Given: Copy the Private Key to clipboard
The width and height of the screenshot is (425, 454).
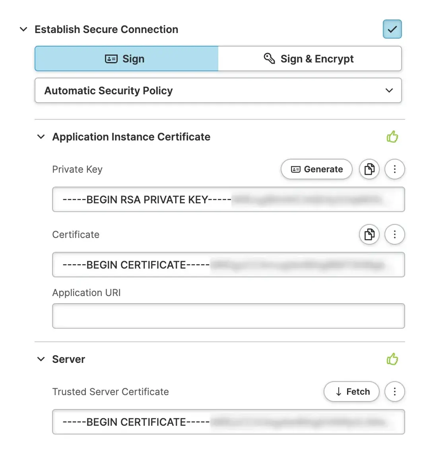Looking at the screenshot, I should point(369,170).
